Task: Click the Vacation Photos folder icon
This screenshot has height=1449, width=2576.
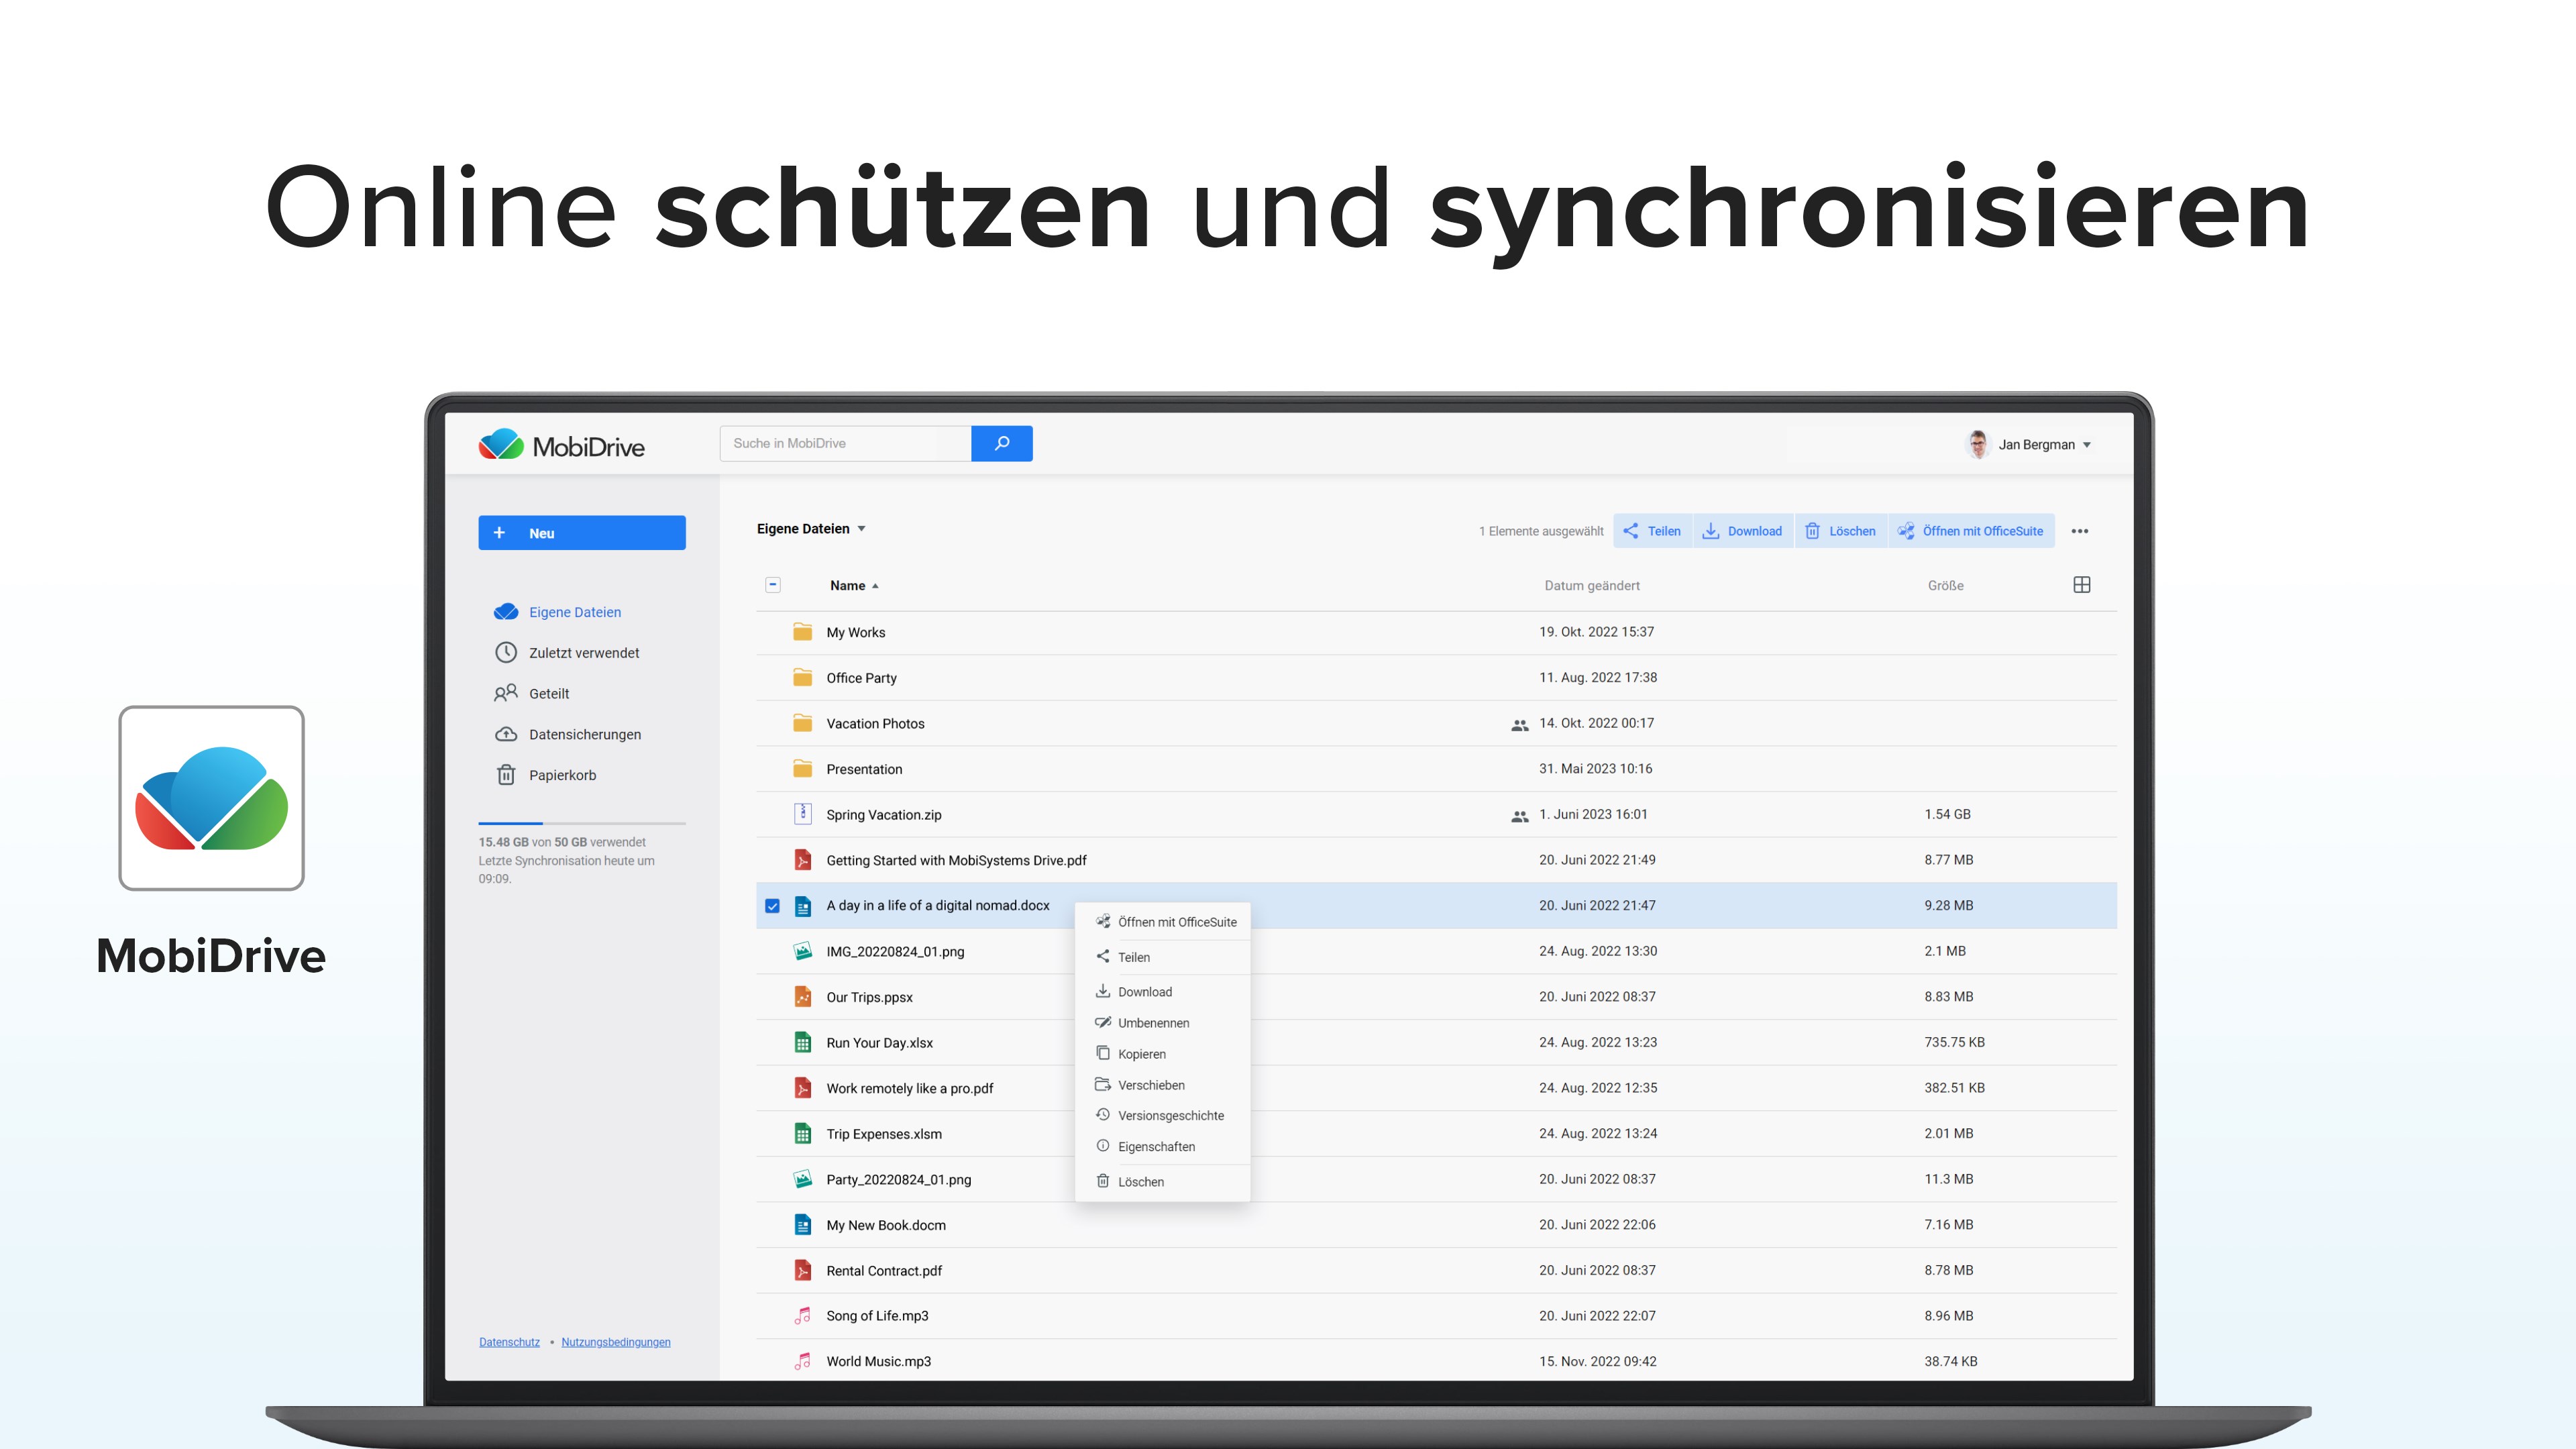Action: (x=802, y=723)
